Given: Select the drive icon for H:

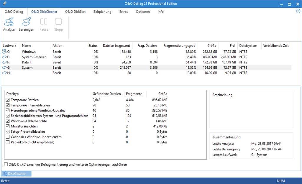Looking at the screenshot, I should 4,73.
